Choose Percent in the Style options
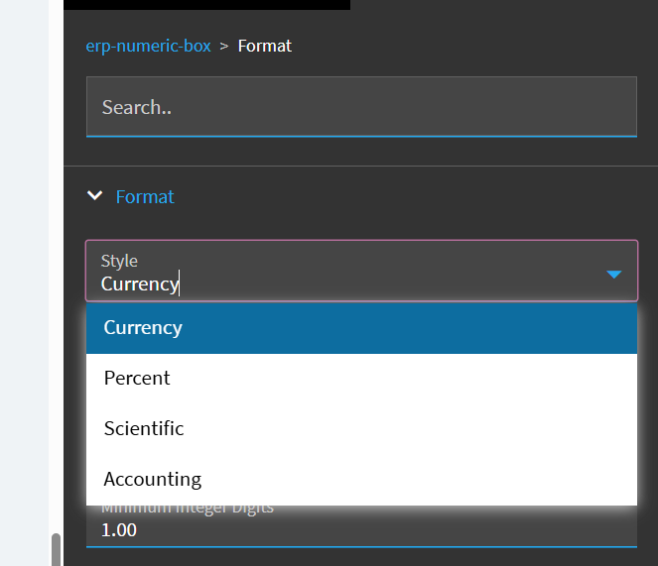Viewport: 658px width, 566px height. pyautogui.click(x=137, y=379)
